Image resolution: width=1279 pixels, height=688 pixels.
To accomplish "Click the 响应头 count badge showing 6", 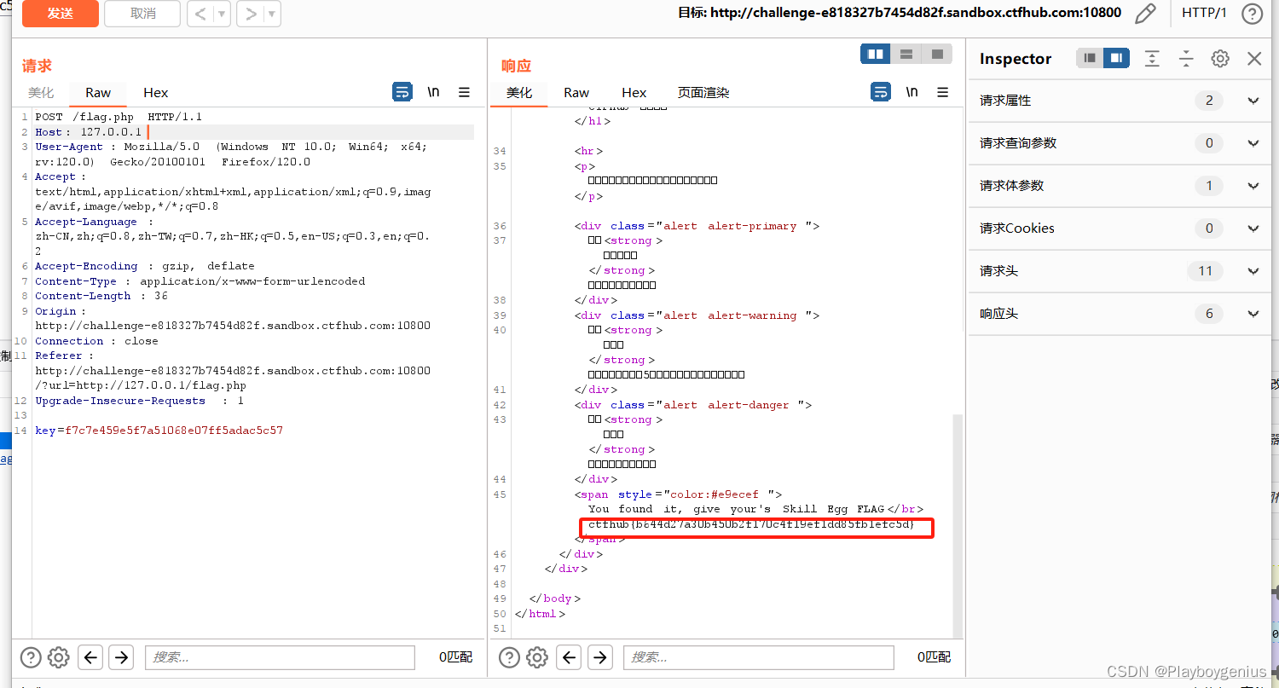I will point(1209,314).
